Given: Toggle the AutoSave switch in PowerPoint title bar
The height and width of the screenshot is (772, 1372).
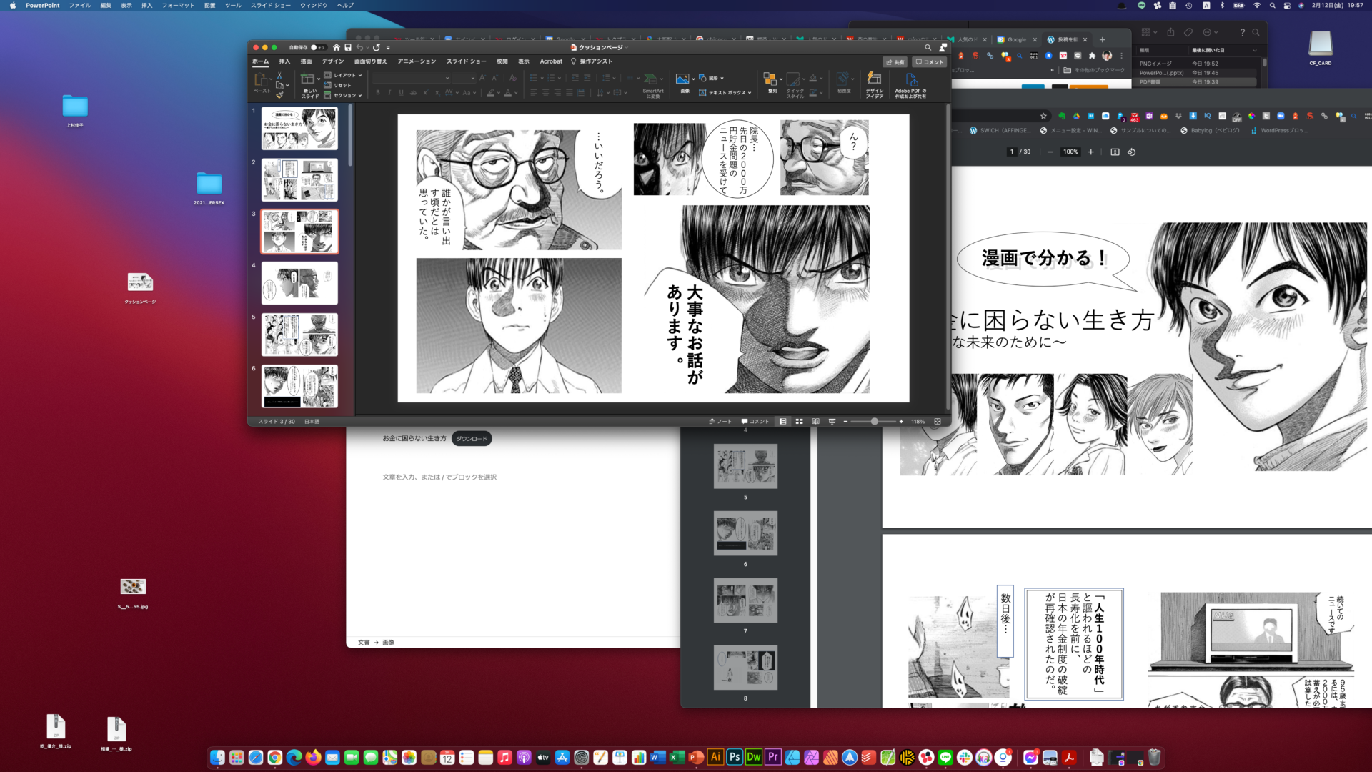Looking at the screenshot, I should coord(318,48).
